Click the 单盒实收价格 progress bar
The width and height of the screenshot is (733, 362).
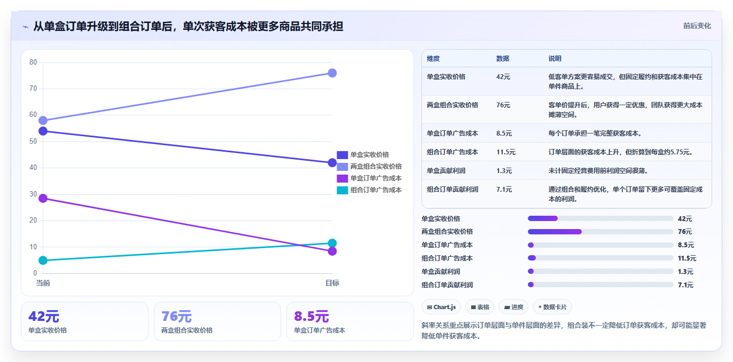click(601, 218)
